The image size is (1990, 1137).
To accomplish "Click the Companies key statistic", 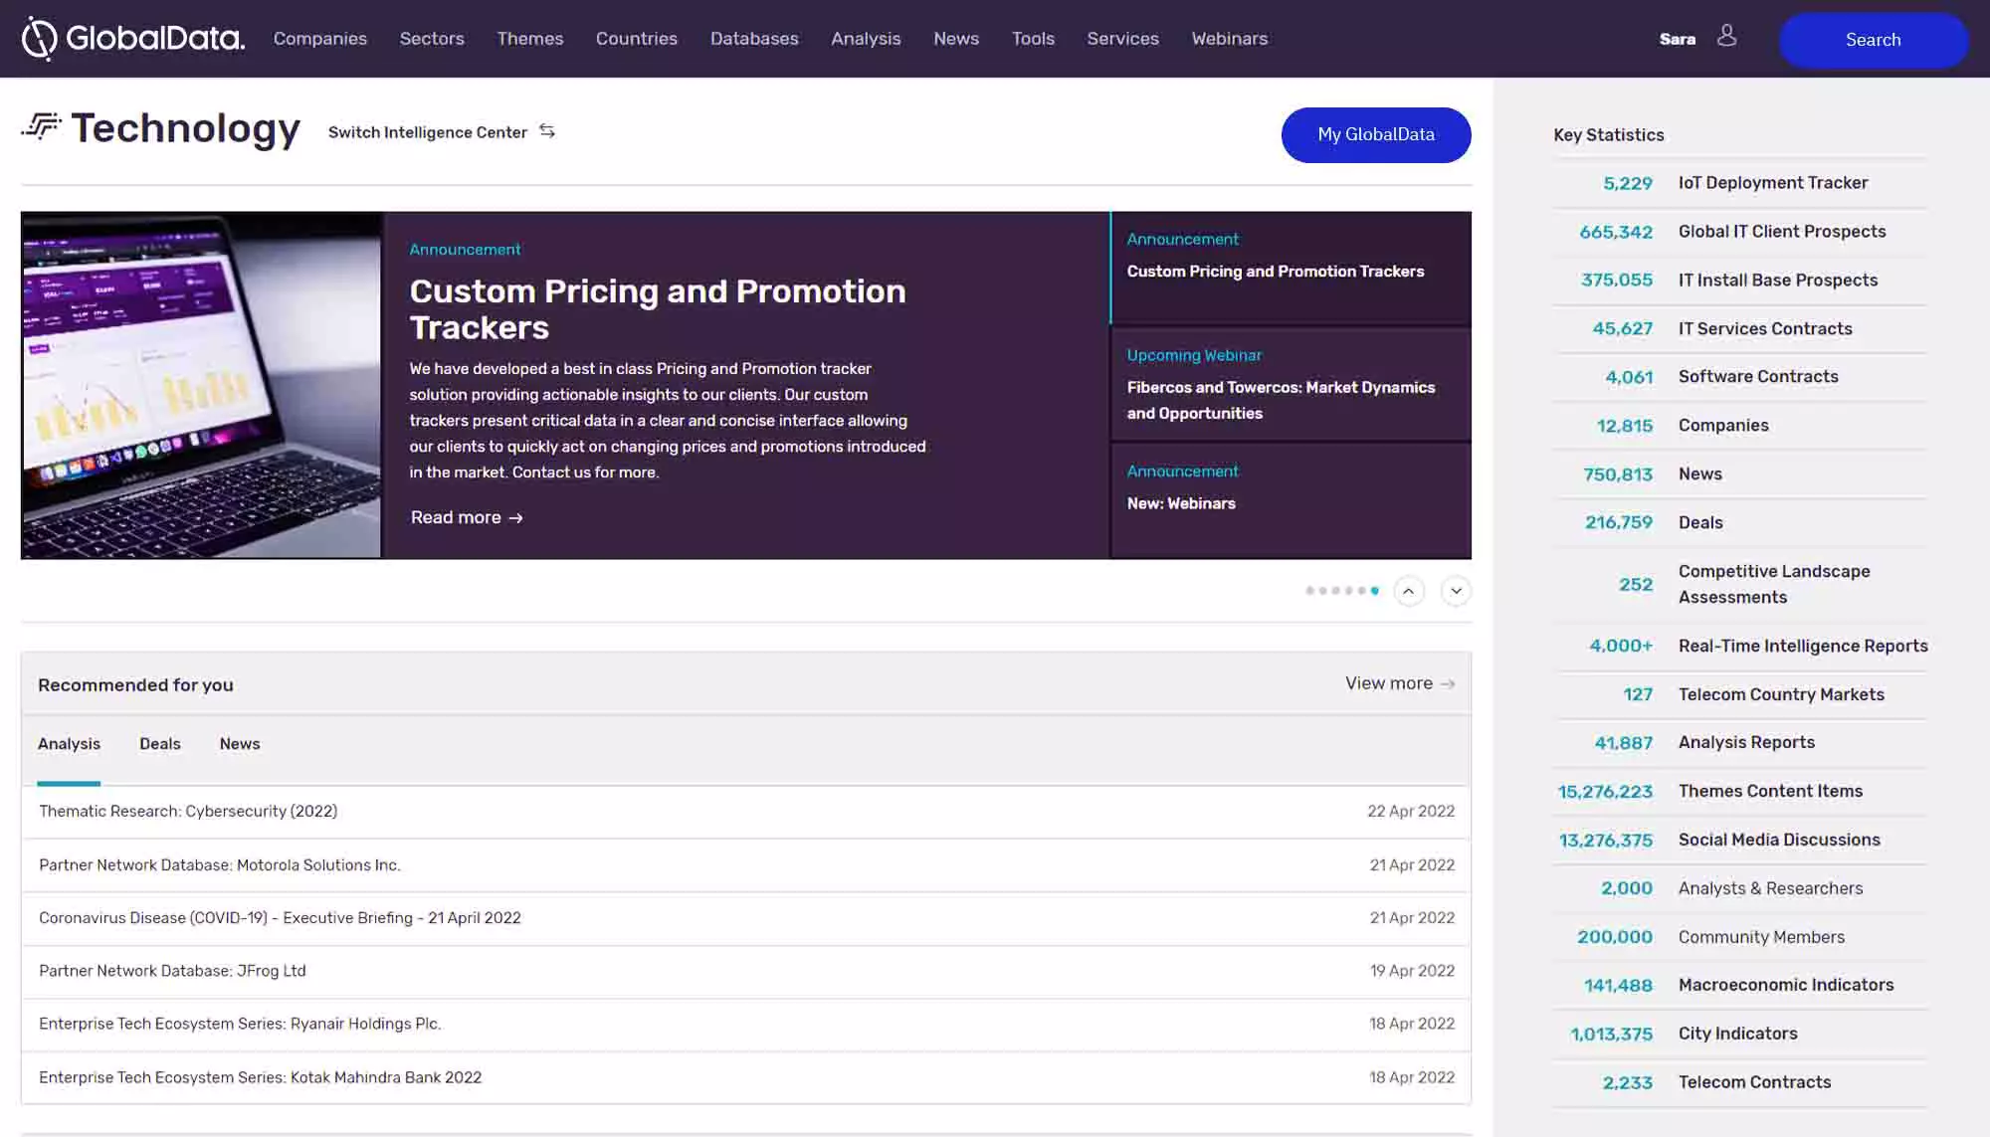I will click(x=1739, y=426).
